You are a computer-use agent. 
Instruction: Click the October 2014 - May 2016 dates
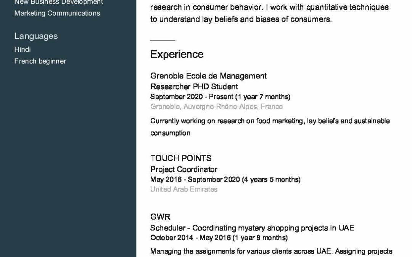(219, 238)
